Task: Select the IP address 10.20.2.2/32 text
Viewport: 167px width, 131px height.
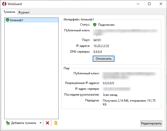Action: pyautogui.click(x=101, y=46)
